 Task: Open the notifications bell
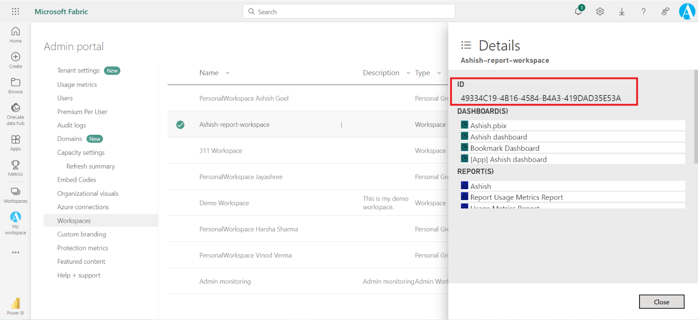(578, 12)
